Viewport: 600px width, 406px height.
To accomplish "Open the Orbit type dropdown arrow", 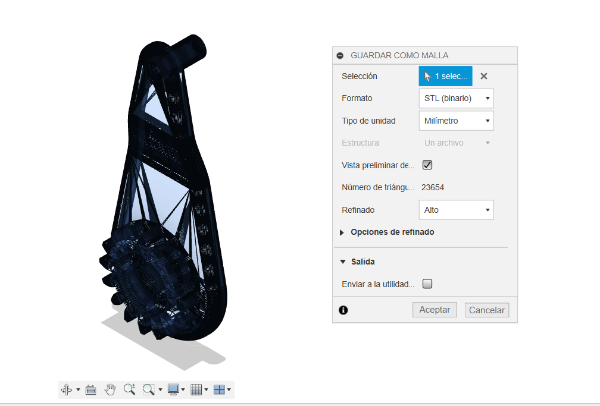I will click(x=78, y=390).
